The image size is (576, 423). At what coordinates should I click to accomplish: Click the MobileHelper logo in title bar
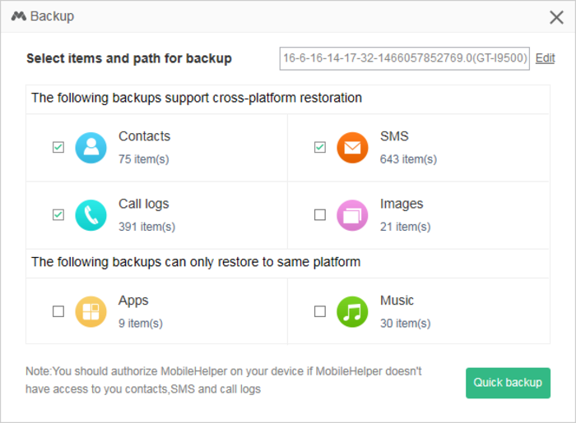point(18,16)
